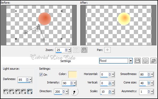This screenshot has height=99, width=158.
Task: Click the reset to default icon
Action: [153, 61]
